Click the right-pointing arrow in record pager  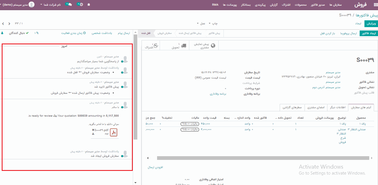9,23
